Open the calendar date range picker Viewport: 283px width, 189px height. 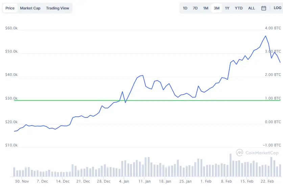coord(264,8)
